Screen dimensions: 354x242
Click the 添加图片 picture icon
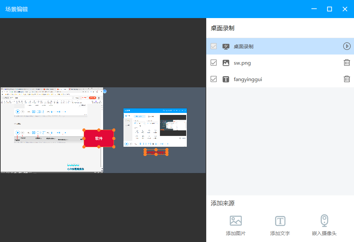click(x=236, y=221)
